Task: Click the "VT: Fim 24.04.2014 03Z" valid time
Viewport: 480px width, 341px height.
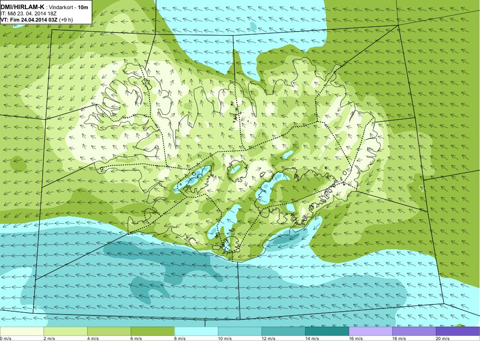Action: pos(29,20)
